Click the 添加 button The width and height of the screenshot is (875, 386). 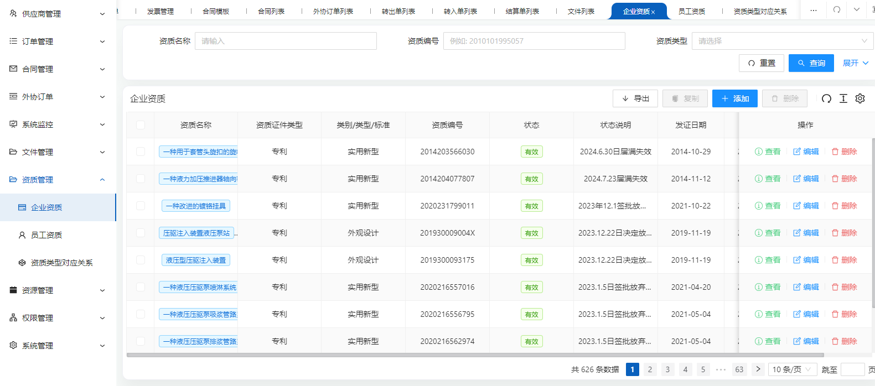click(x=734, y=98)
